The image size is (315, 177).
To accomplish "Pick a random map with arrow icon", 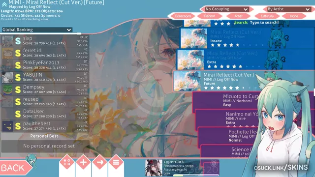I will (x=99, y=162).
